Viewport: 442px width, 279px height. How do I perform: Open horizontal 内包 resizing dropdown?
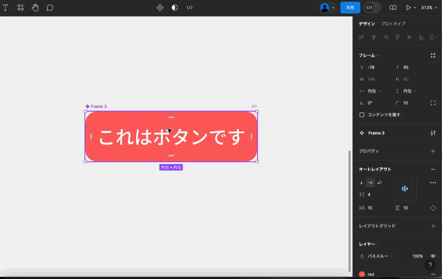pyautogui.click(x=371, y=91)
